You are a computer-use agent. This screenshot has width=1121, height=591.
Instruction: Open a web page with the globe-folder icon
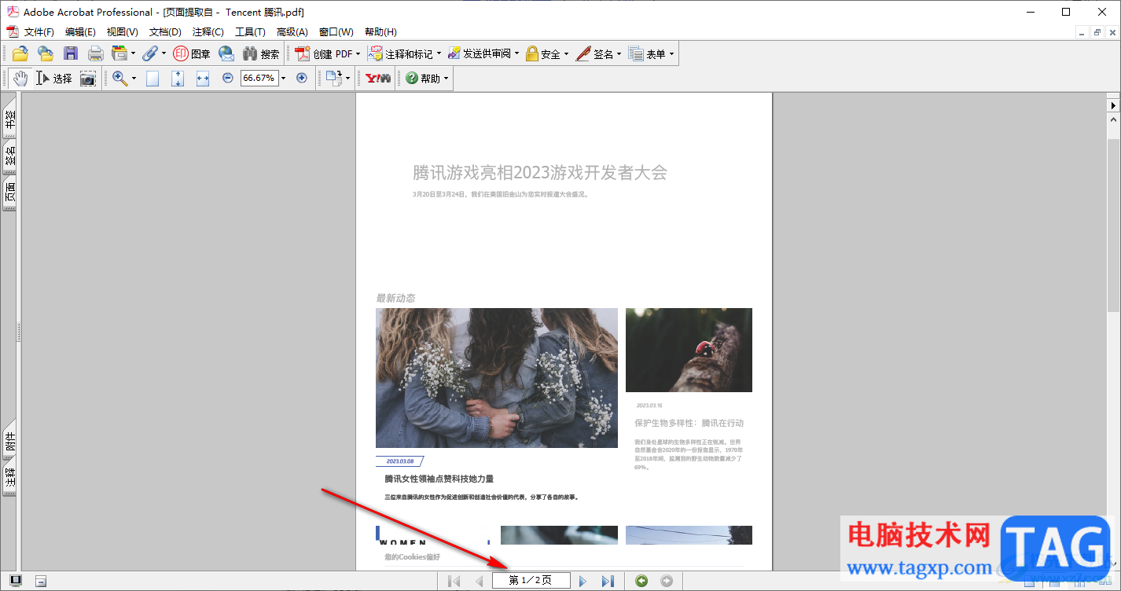coord(46,53)
